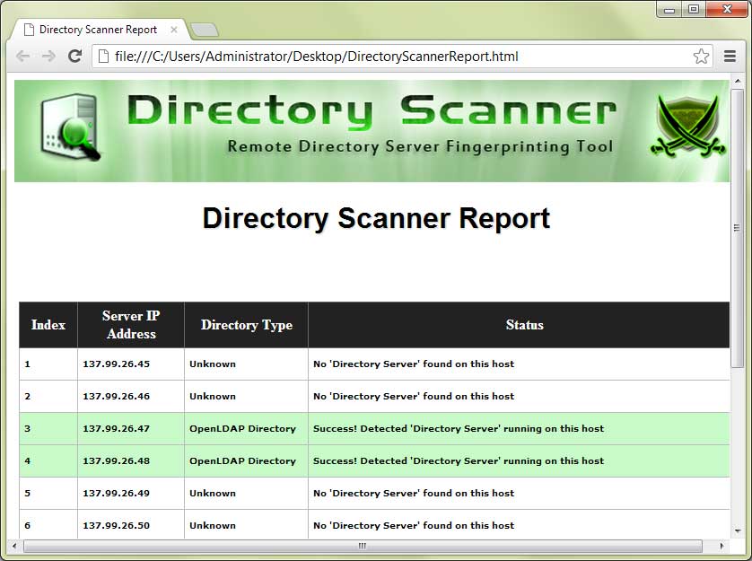Image resolution: width=752 pixels, height=561 pixels.
Task: Click the Server IP Address column header
Action: coord(131,325)
